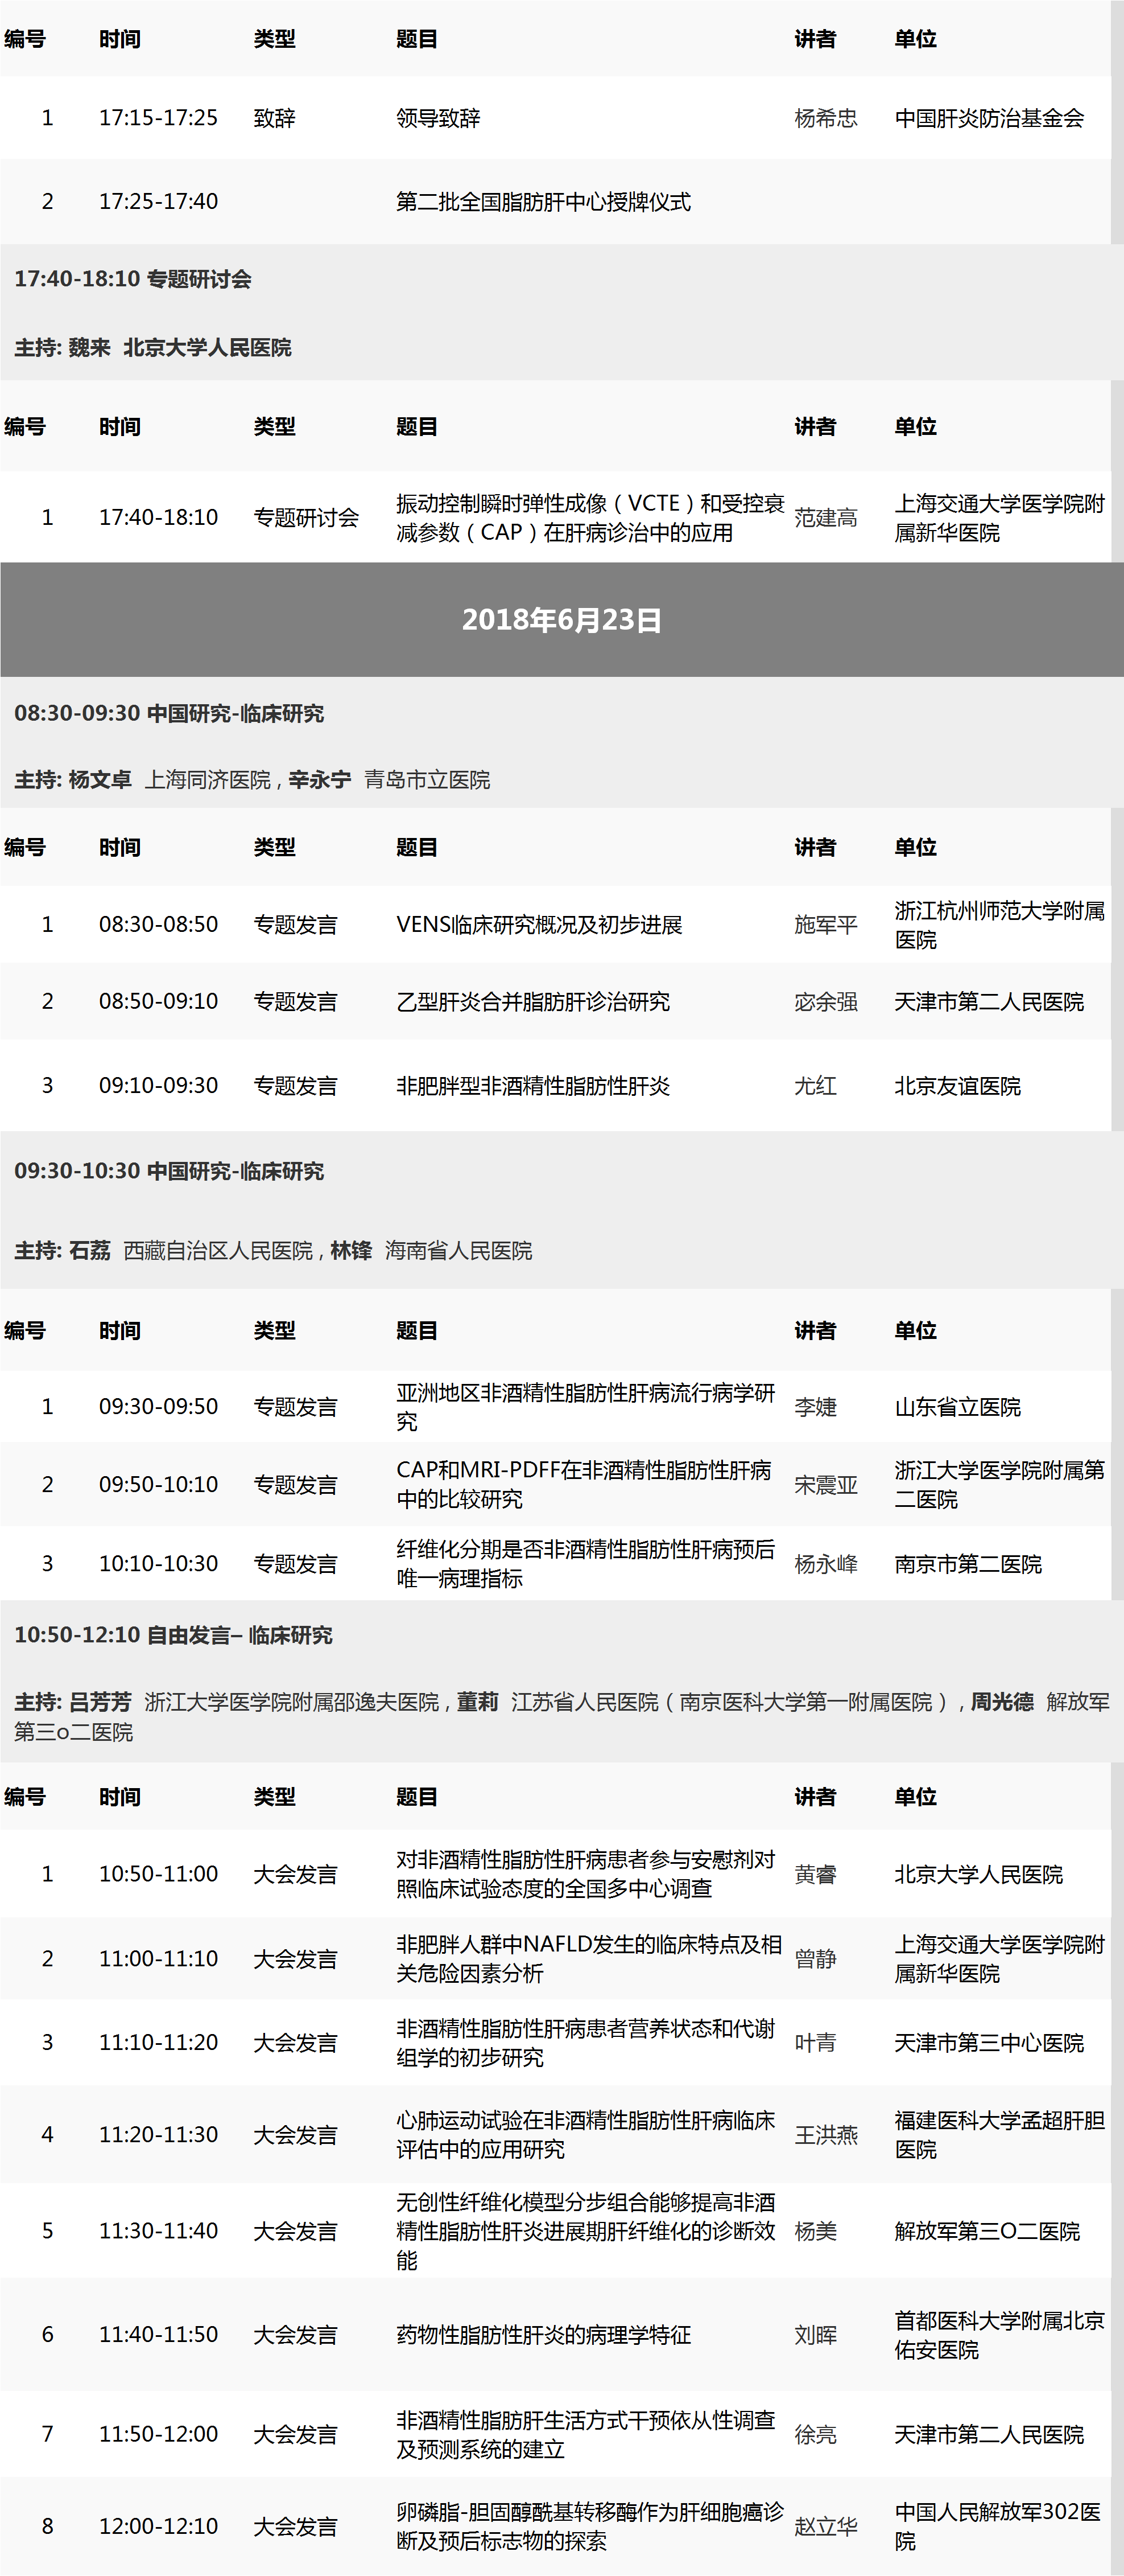Click host name 林锋
This screenshot has width=1124, height=2576.
tap(351, 1251)
